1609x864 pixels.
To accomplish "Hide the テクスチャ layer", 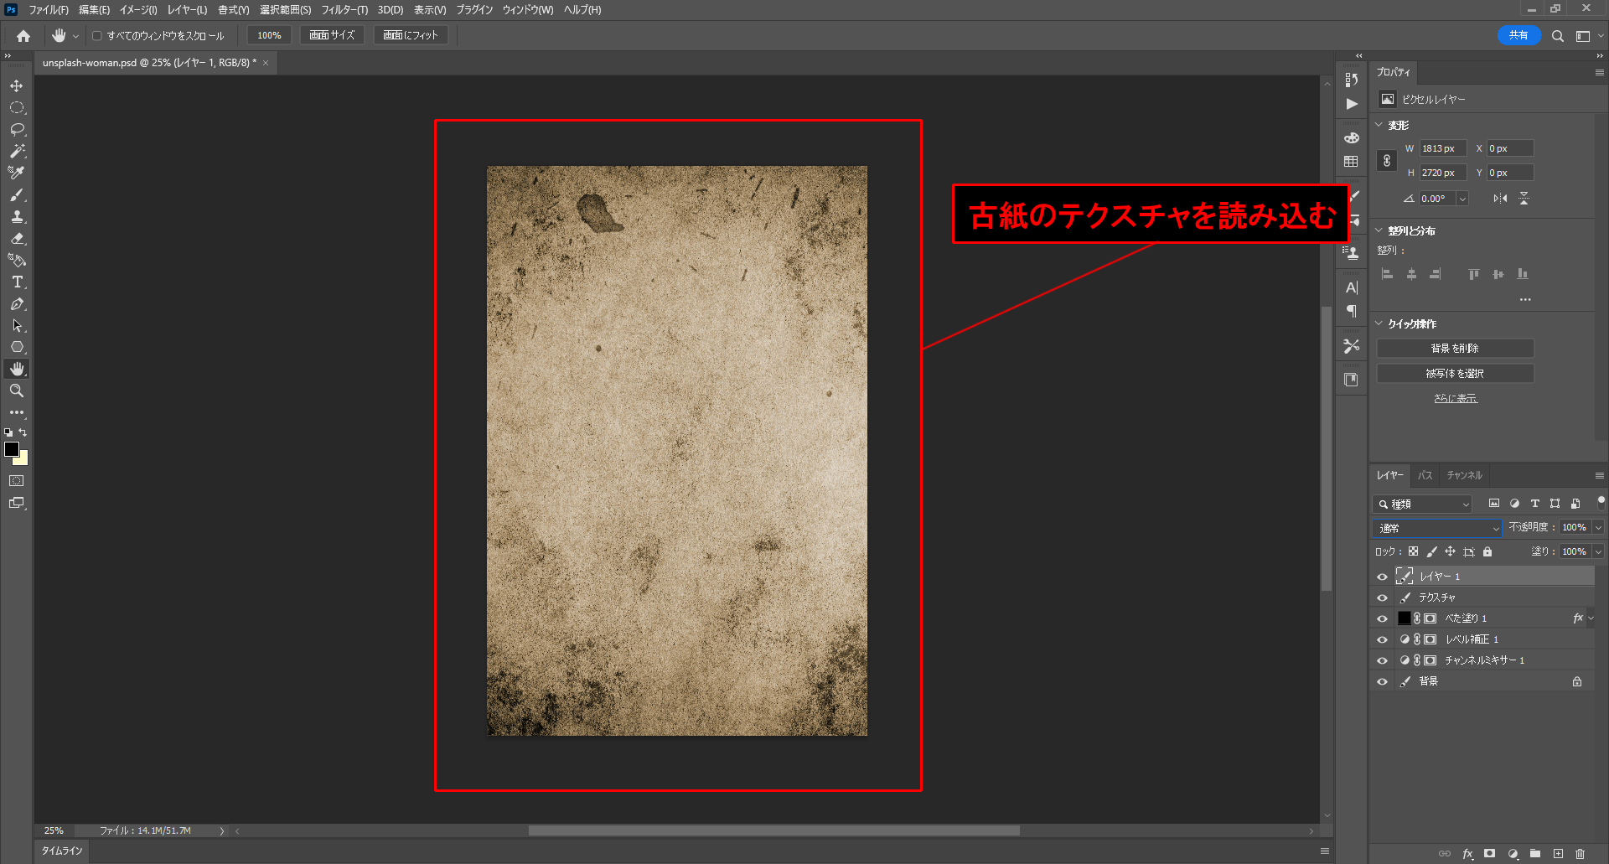I will click(x=1383, y=598).
